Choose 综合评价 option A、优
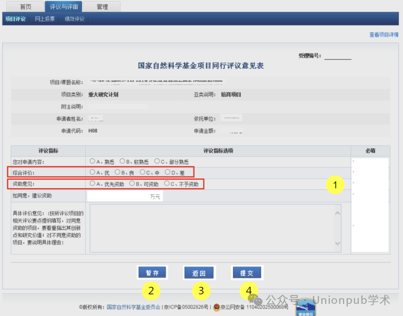This screenshot has width=403, height=316. (92, 172)
